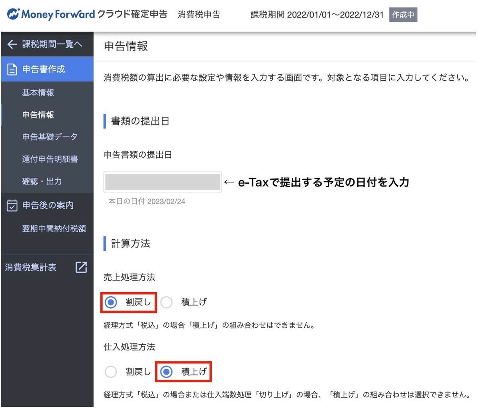Click the 申告書類の提出日 date input field
This screenshot has width=478, height=408.
(163, 182)
